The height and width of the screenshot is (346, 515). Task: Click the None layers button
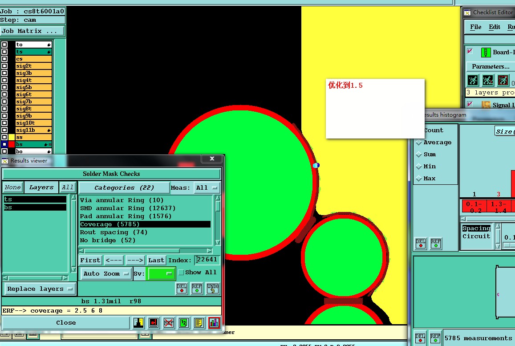click(x=13, y=187)
